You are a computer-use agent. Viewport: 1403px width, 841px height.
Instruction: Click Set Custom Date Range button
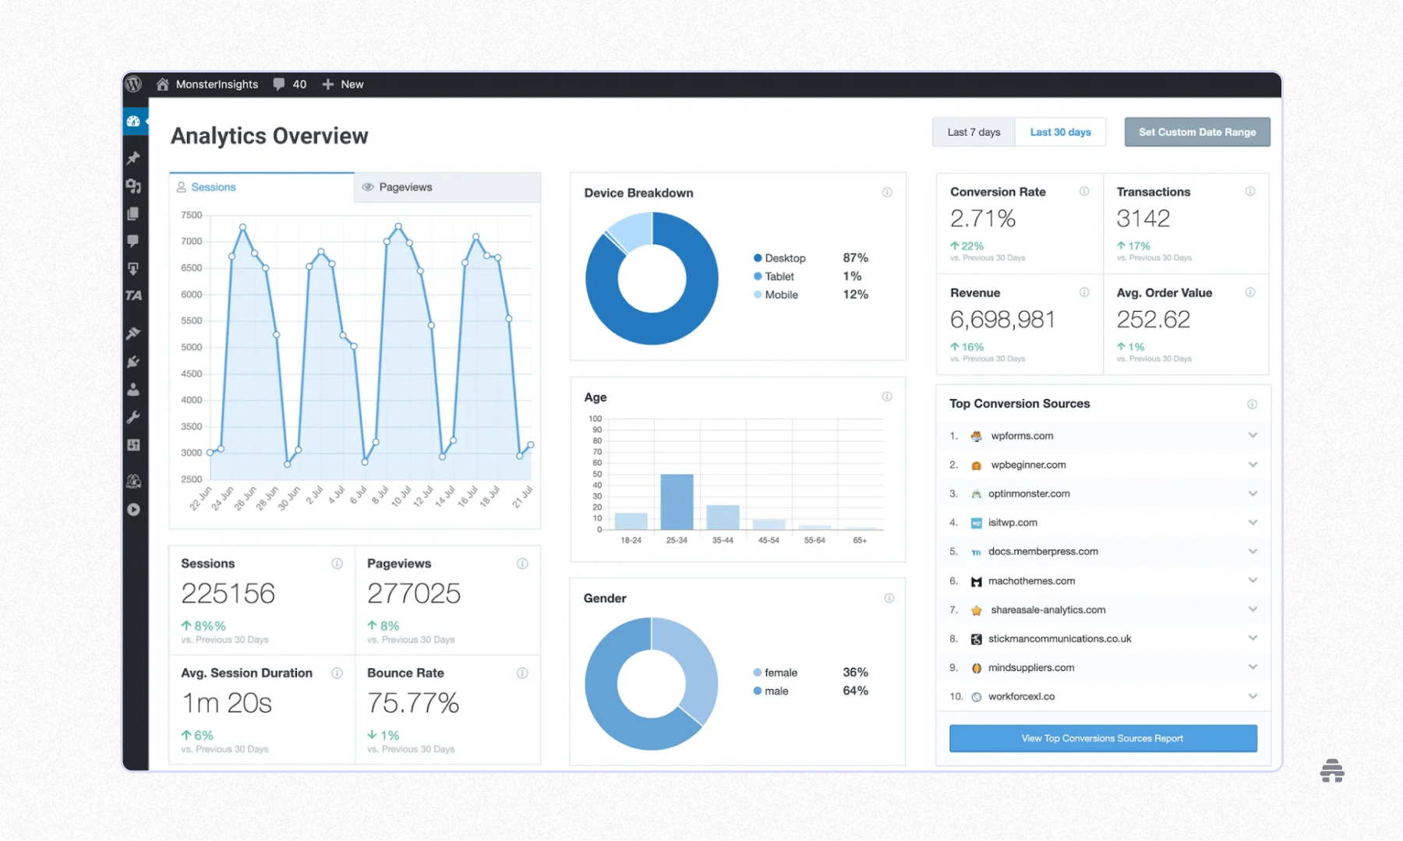[1197, 132]
